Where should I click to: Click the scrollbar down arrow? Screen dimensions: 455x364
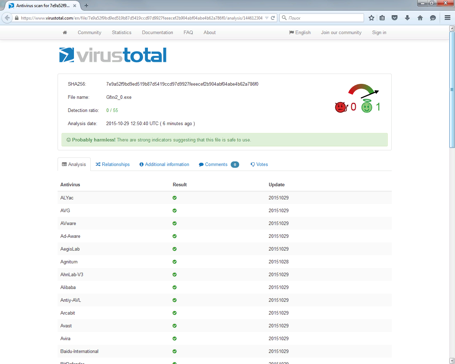452,361
